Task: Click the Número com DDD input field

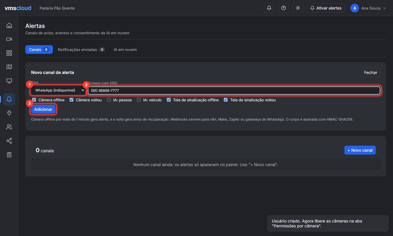Action: tap(234, 90)
